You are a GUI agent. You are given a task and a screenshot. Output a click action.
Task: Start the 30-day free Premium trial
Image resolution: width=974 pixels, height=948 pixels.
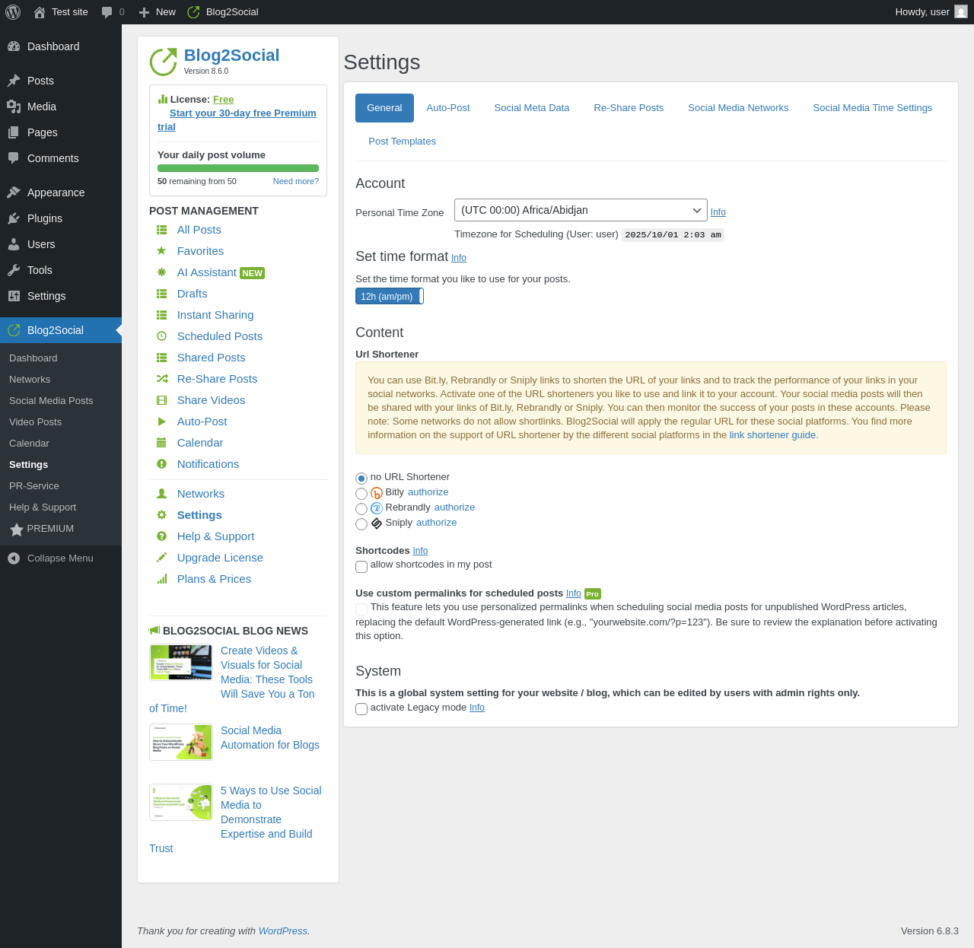click(237, 120)
